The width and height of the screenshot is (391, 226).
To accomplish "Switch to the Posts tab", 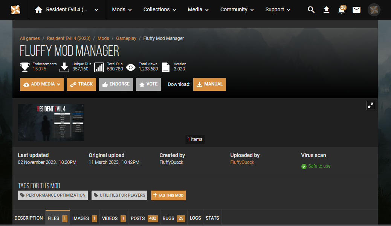I will (144, 218).
